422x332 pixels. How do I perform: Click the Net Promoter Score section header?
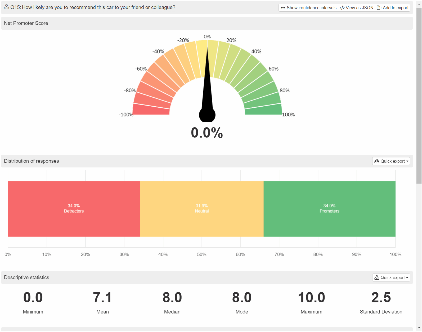[x=207, y=23]
